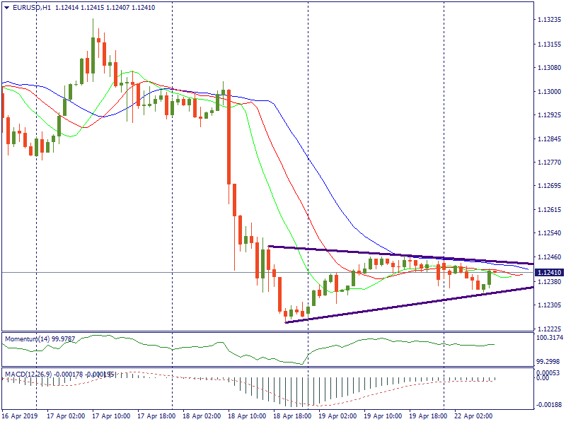Click the 1.13235 price axis label

click(549, 20)
